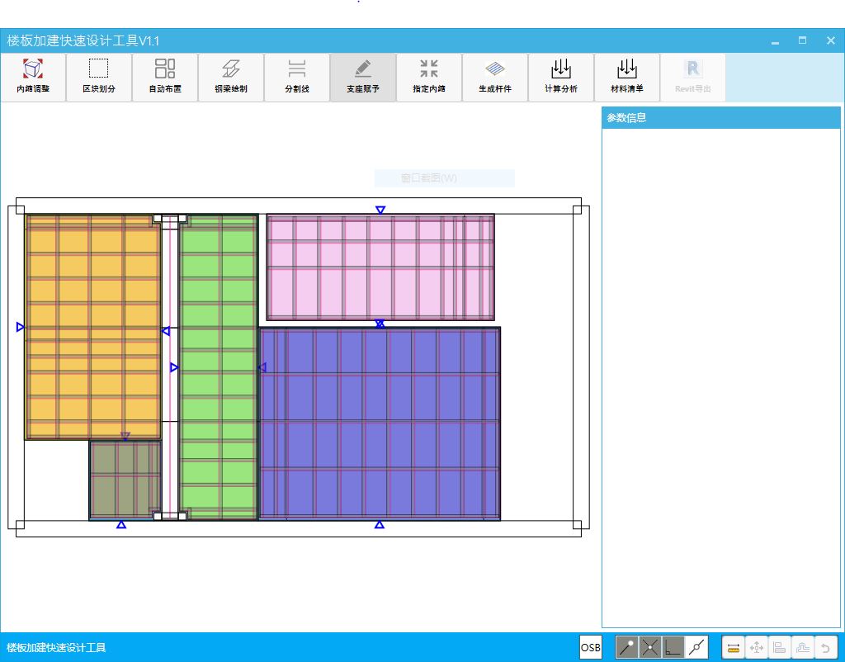The image size is (845, 662).
Task: Select the pink floor block region
Action: click(x=380, y=267)
